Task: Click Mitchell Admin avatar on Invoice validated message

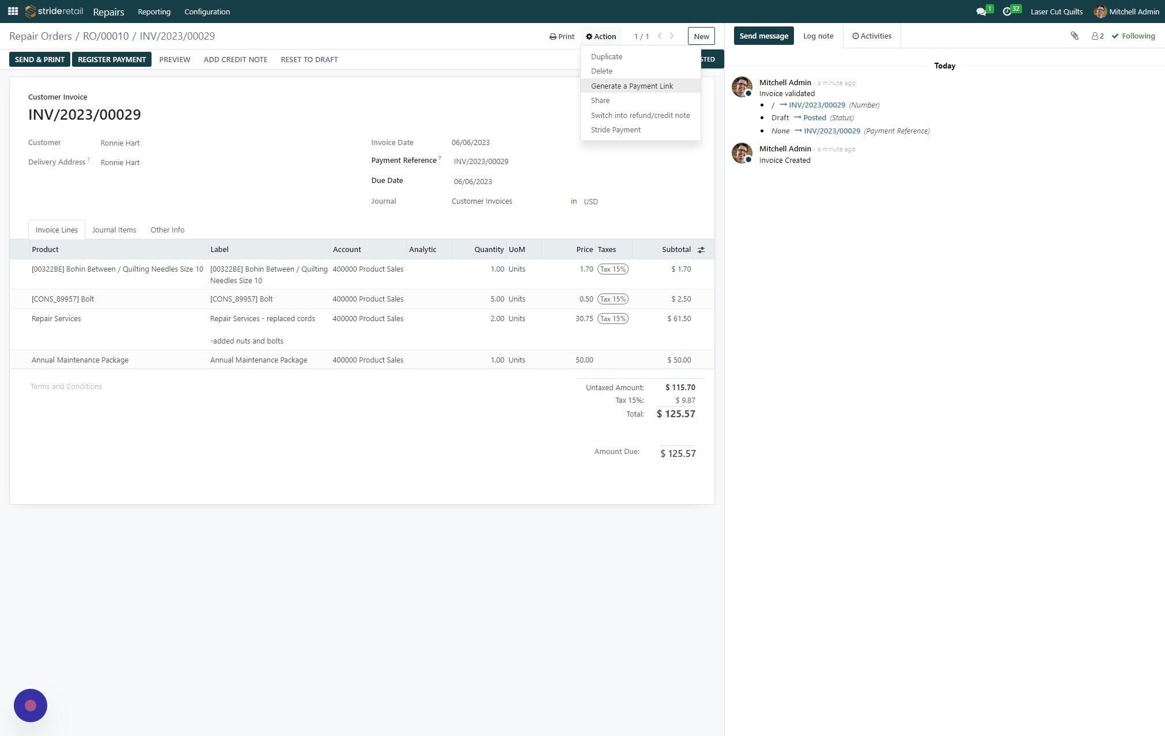Action: (x=742, y=87)
